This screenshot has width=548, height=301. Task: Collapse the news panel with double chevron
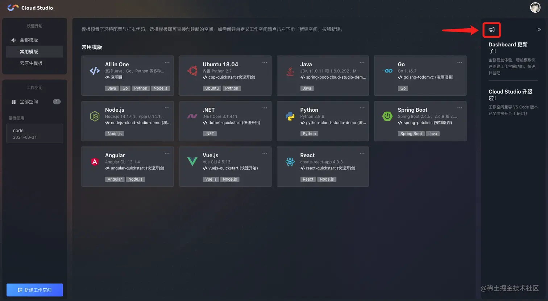click(539, 30)
